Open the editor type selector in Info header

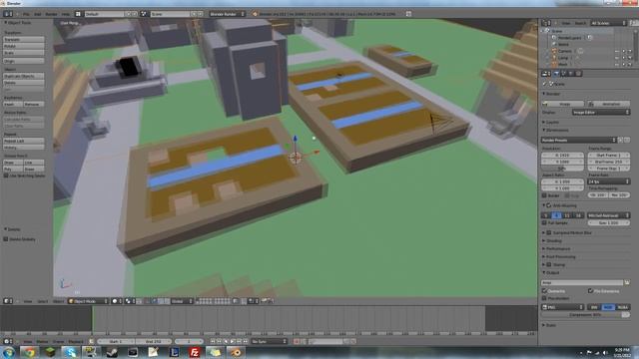tap(8, 14)
